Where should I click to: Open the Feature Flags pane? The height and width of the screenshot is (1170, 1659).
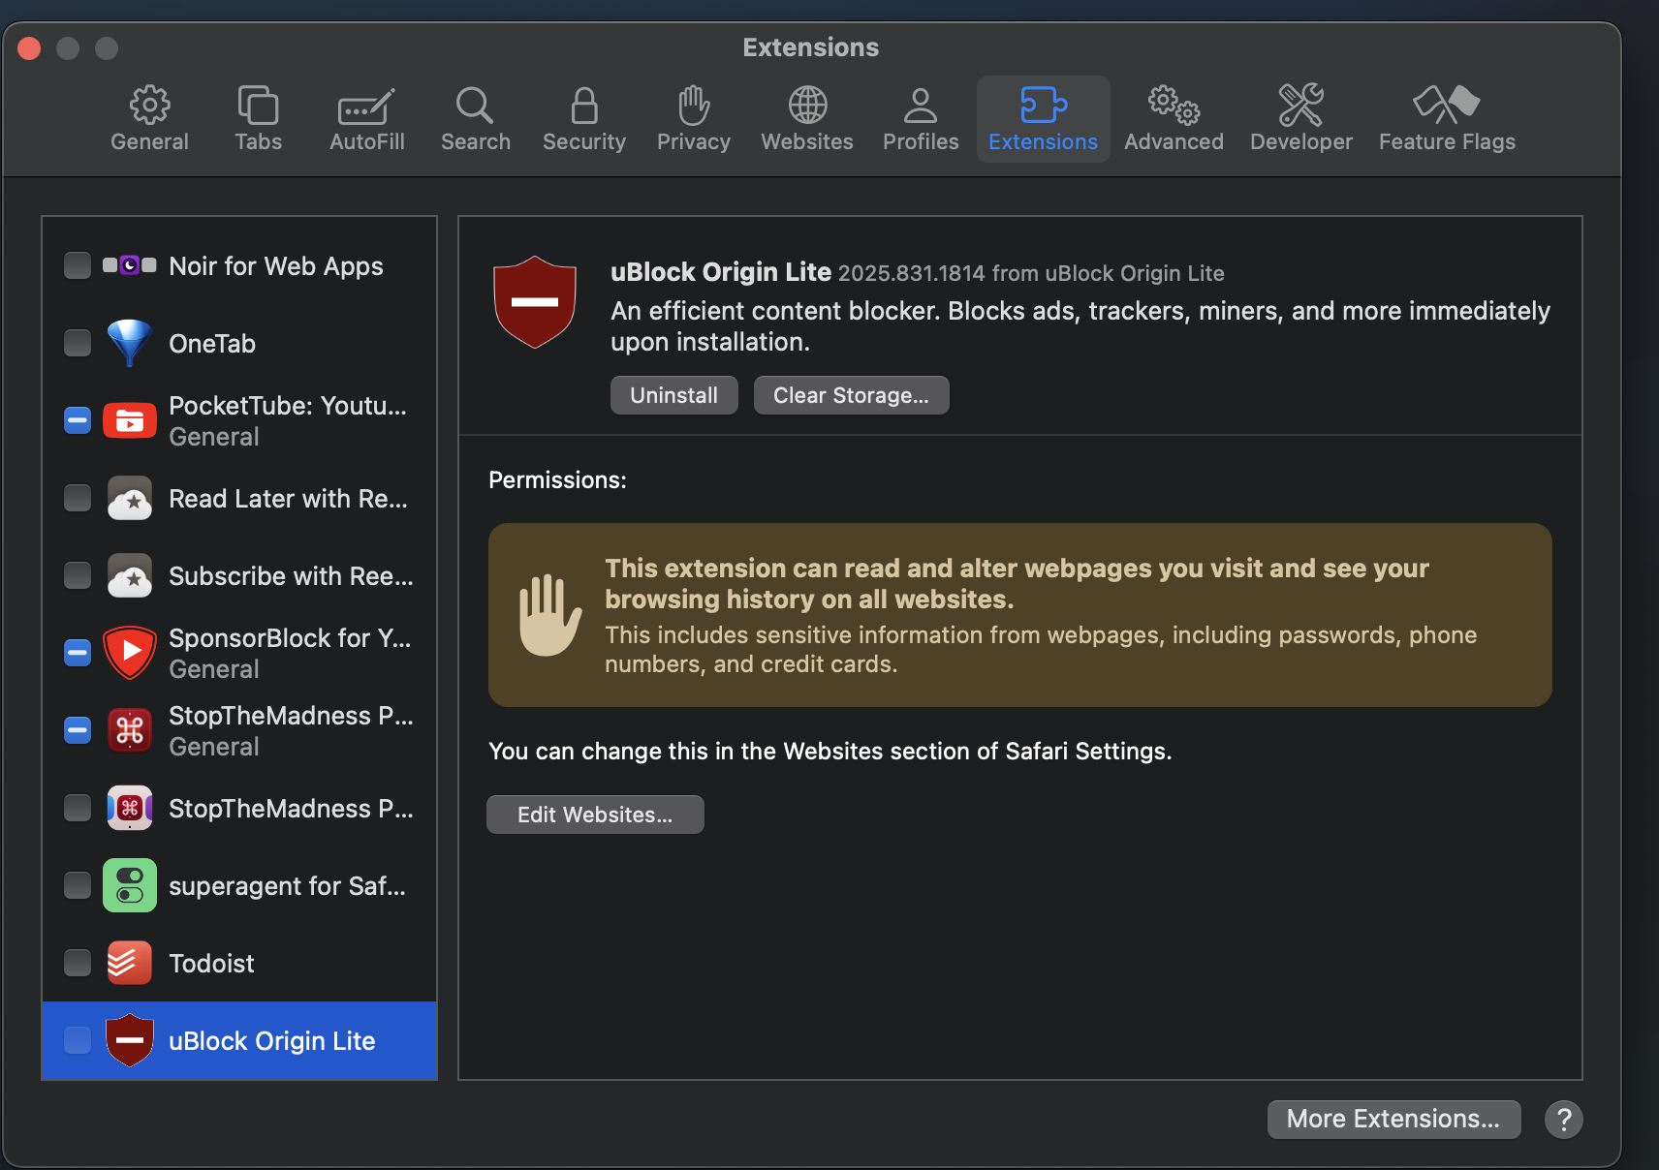1447,119
